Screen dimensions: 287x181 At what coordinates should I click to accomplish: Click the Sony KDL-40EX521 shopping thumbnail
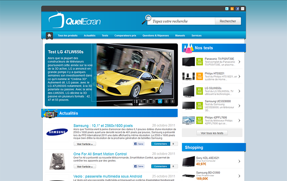(189, 161)
